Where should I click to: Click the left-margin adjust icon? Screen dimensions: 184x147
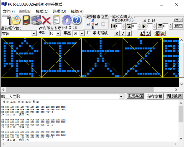point(113,26)
